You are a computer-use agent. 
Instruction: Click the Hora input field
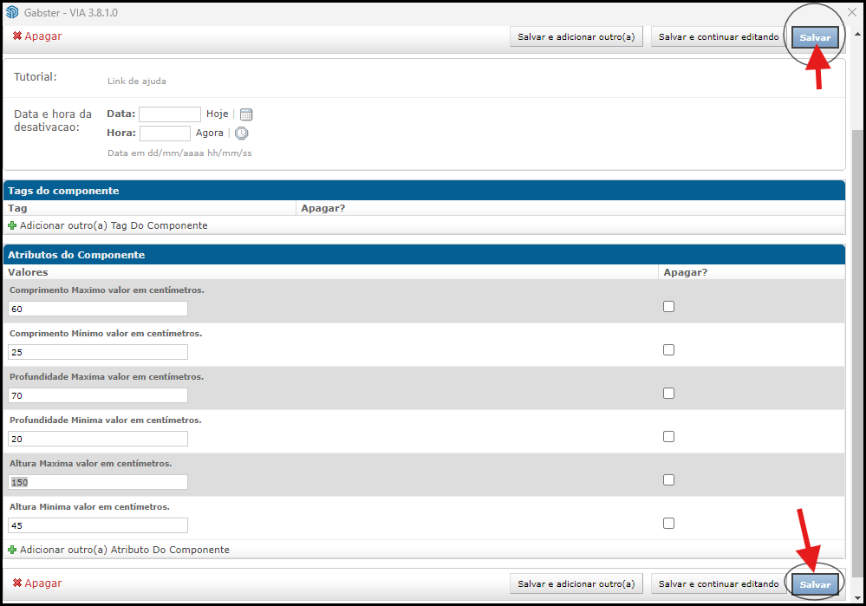[x=165, y=134]
